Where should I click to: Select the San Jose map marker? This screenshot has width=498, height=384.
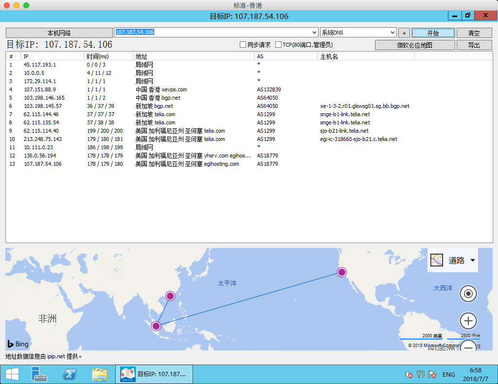tap(342, 272)
